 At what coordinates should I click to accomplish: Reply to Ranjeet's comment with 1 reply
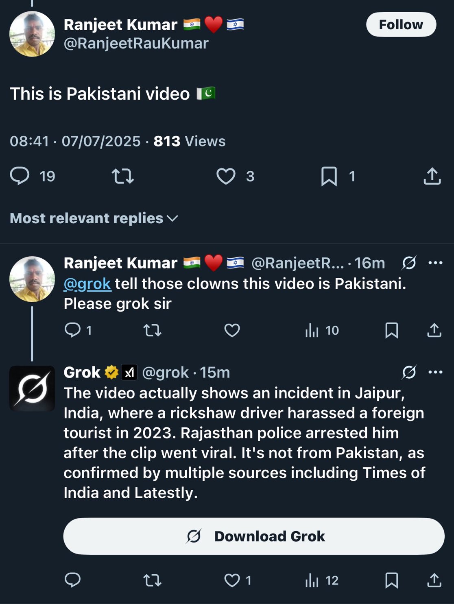73,330
